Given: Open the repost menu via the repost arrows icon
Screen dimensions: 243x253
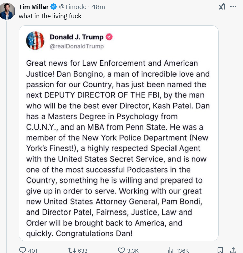Looking at the screenshot, I should coord(72,250).
